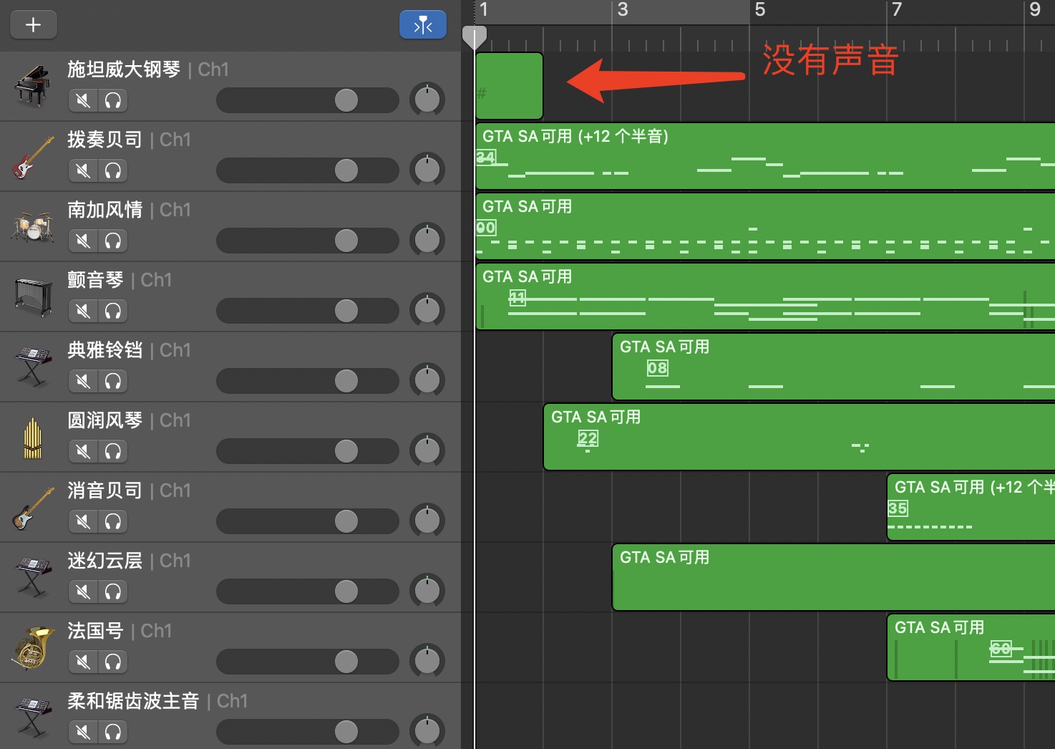Click the 拨奏贝司 pan knob
The height and width of the screenshot is (749, 1055).
pos(427,170)
